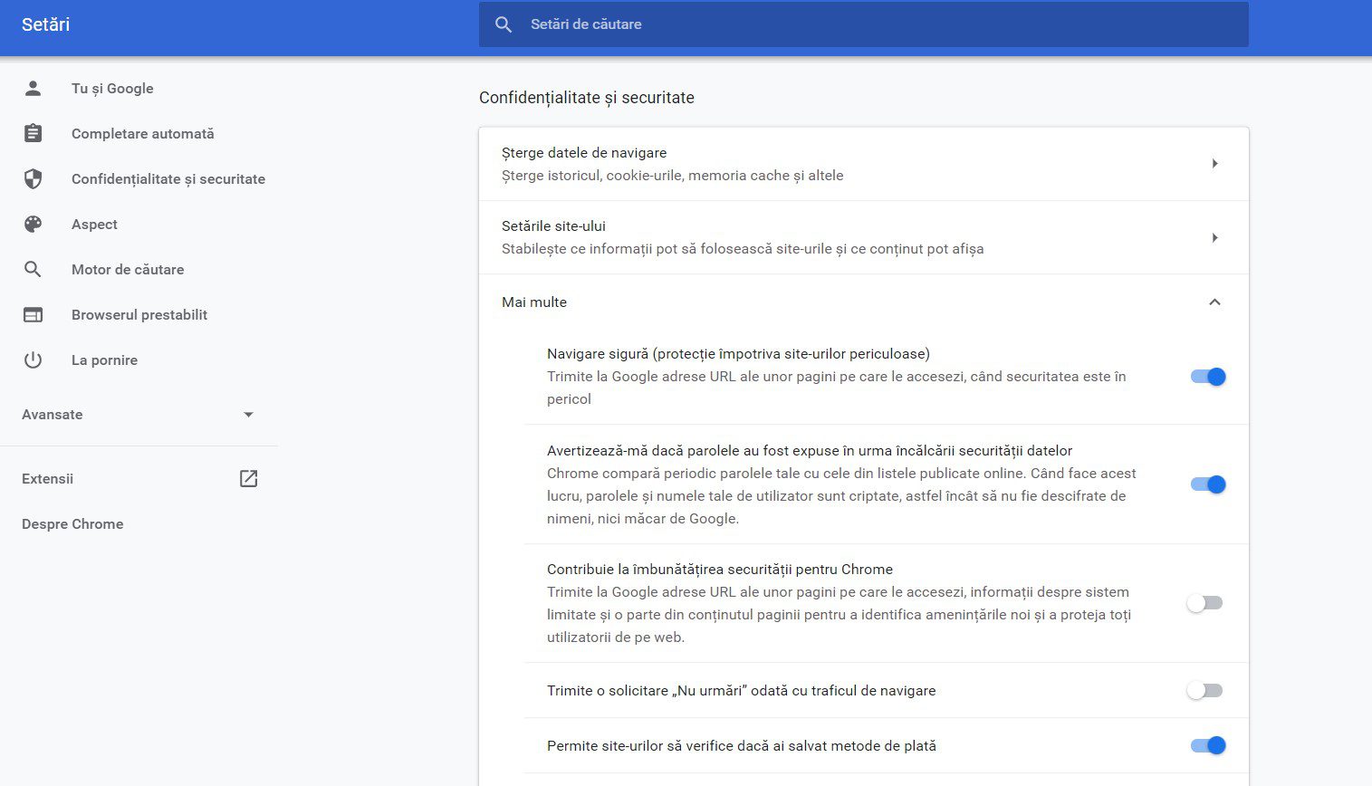Open La pornire settings
The width and height of the screenshot is (1372, 786).
pyautogui.click(x=104, y=359)
